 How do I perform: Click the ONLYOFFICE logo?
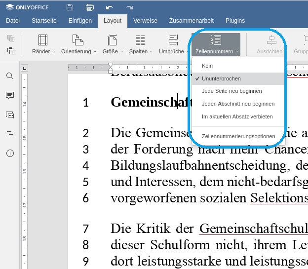(x=27, y=7)
